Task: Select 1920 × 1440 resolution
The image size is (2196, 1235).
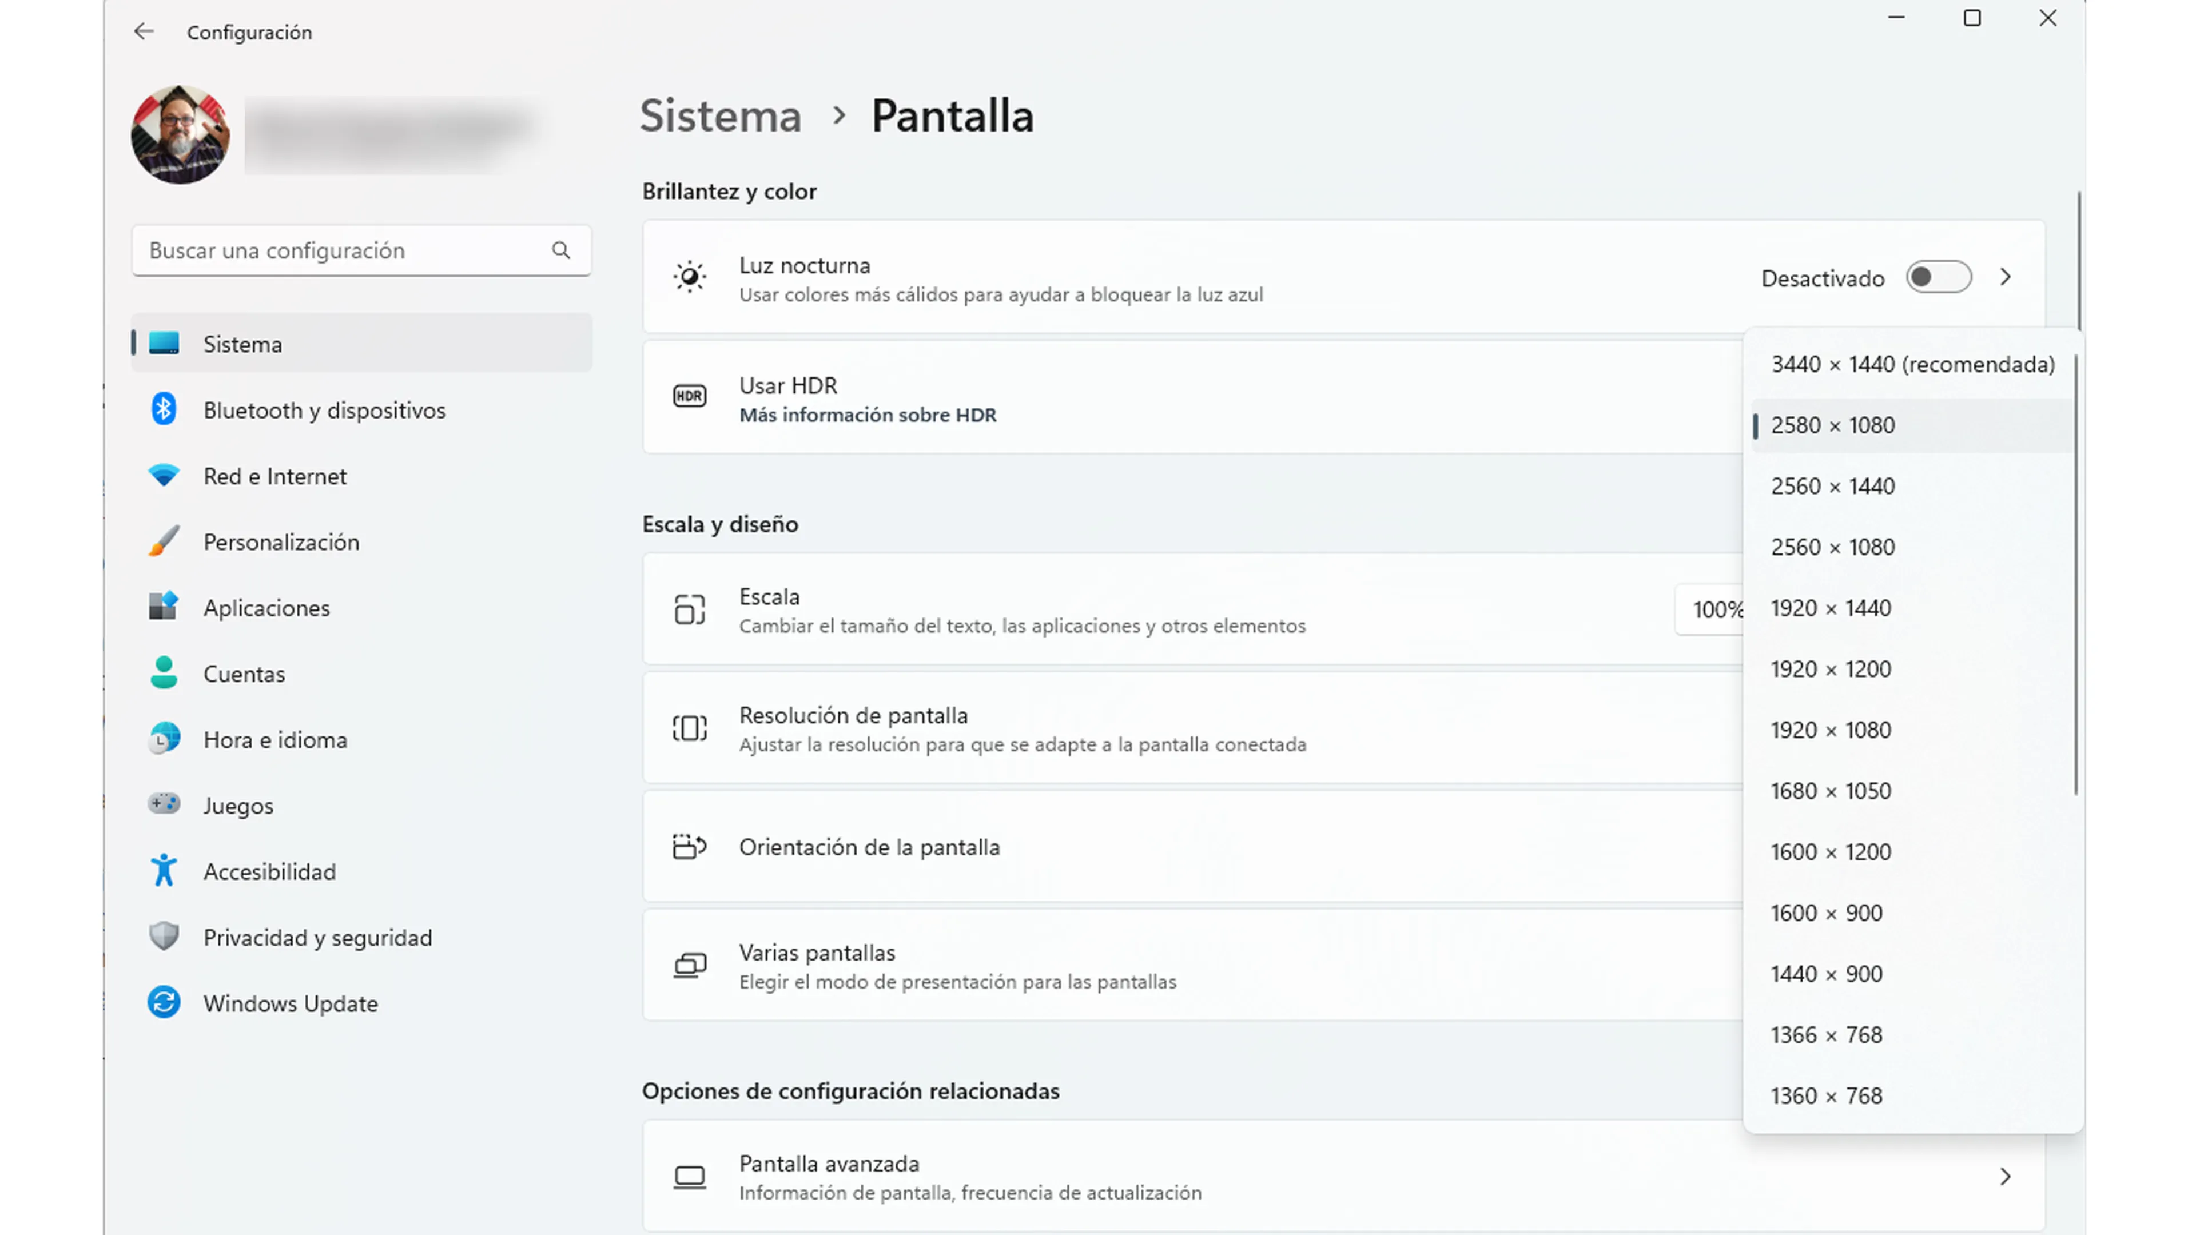Action: click(1913, 608)
